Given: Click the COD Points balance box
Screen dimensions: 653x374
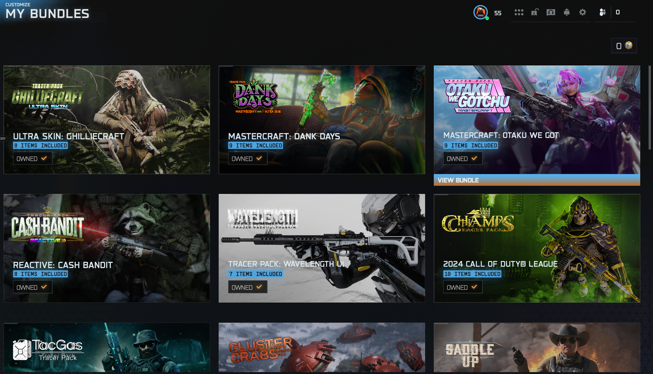Looking at the screenshot, I should [624, 46].
